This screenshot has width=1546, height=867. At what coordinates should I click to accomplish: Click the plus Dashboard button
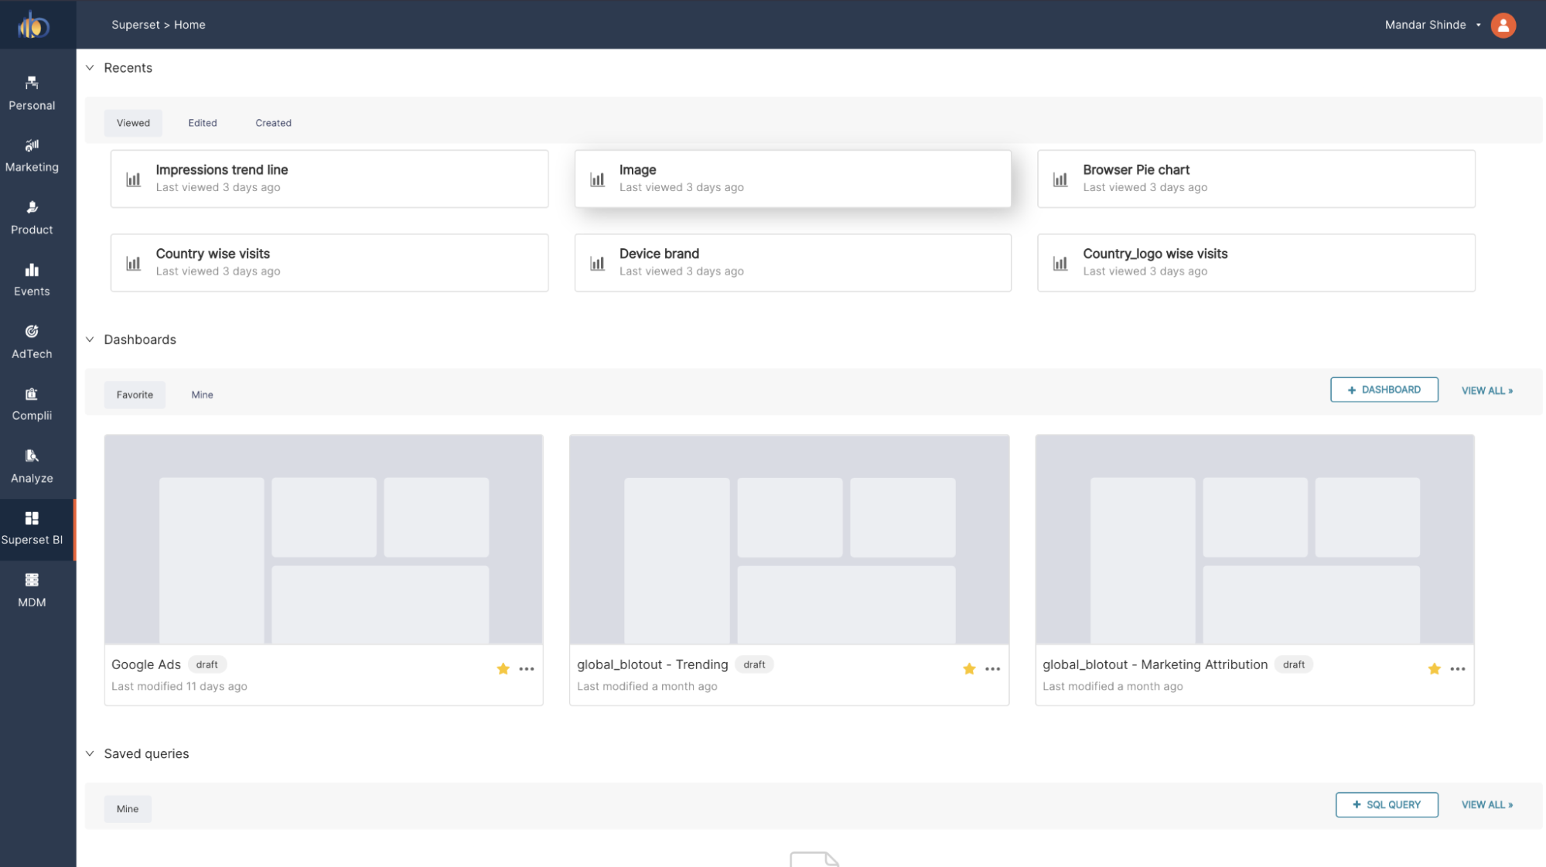click(x=1384, y=389)
